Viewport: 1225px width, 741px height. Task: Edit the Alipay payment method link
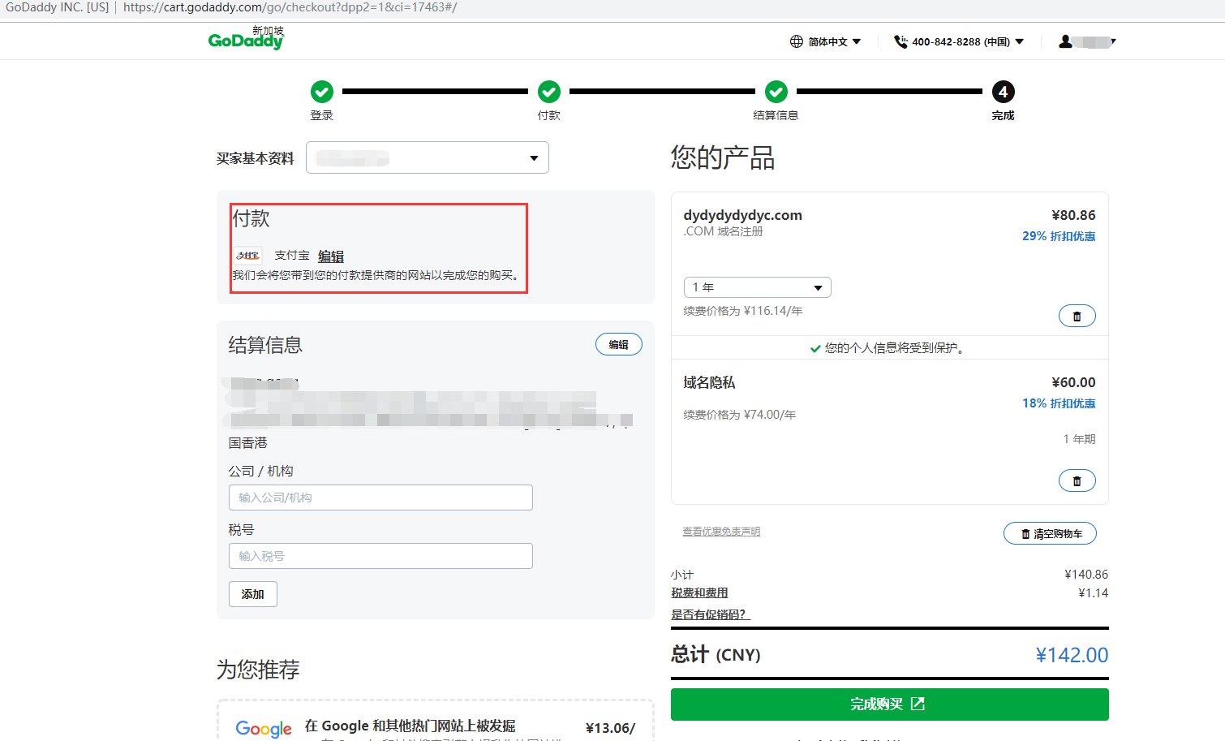[x=331, y=256]
